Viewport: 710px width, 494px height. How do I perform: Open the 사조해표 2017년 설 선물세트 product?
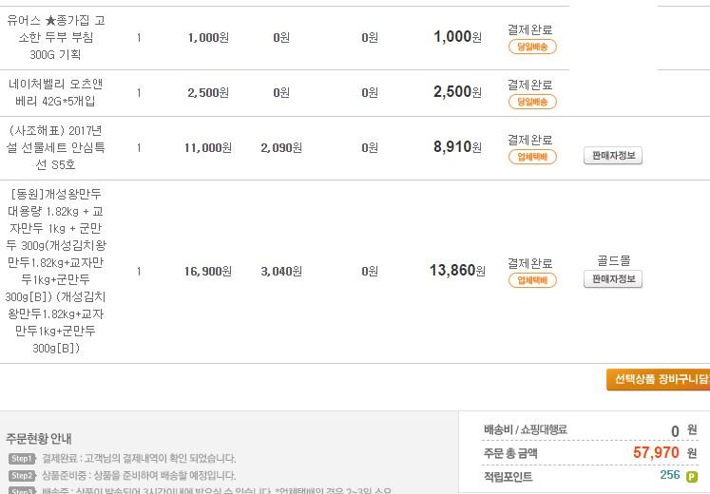pyautogui.click(x=55, y=147)
